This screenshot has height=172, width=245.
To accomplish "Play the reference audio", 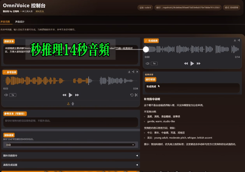I will pyautogui.click(x=70, y=95).
